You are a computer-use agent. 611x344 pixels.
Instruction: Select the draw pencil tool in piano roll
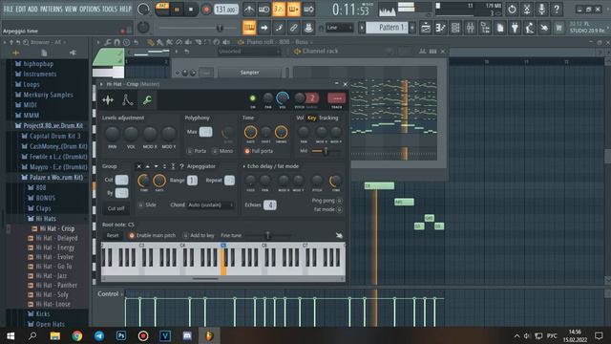151,42
